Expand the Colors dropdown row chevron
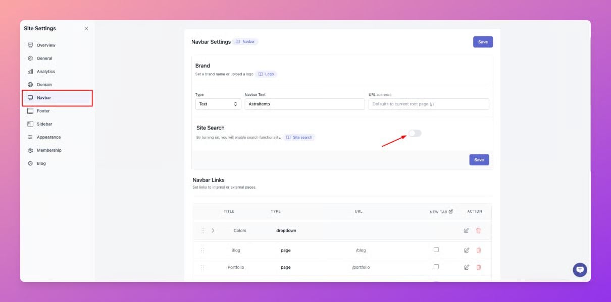Screen dimensions: 611x302 click(x=213, y=230)
